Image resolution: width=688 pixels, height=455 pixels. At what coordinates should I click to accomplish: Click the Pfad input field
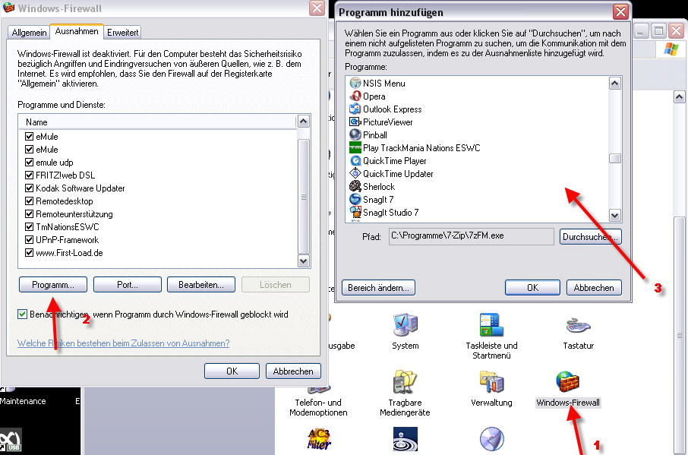(471, 236)
